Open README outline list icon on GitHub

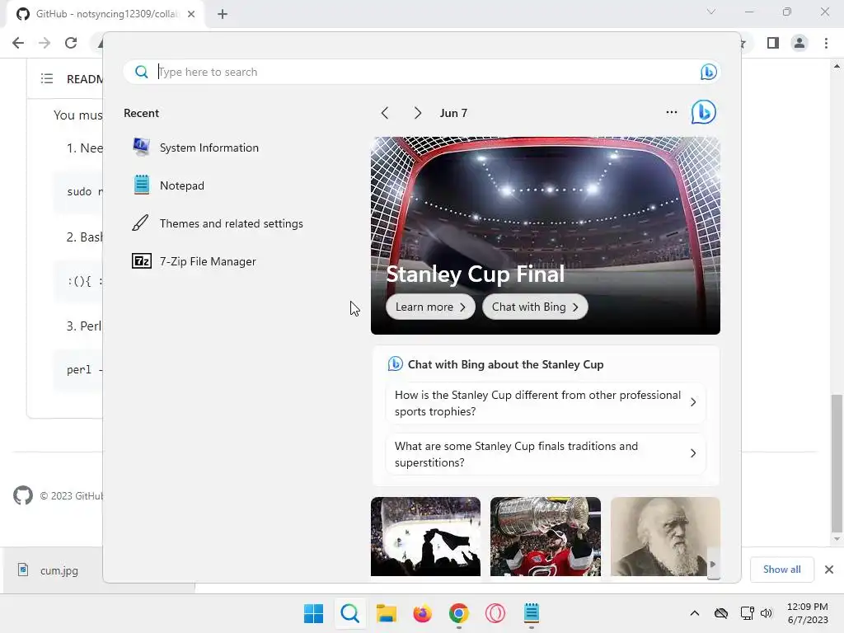click(47, 79)
